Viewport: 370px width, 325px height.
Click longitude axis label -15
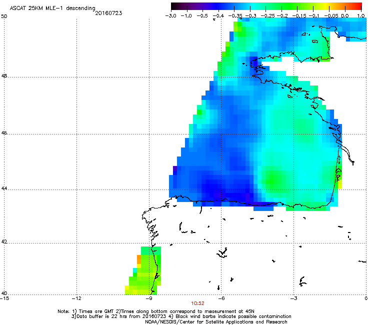pyautogui.click(x=4, y=298)
